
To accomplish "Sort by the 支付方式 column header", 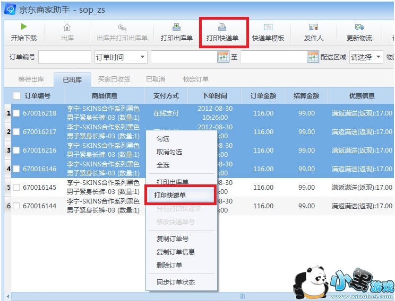I will (166, 96).
